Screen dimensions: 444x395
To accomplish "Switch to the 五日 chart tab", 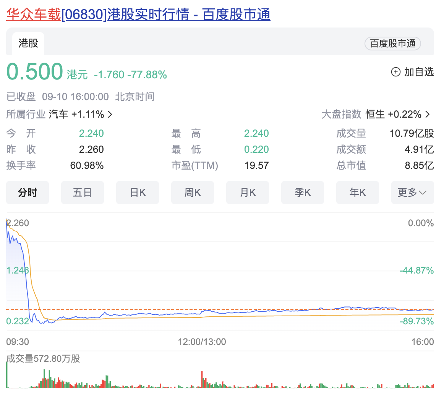I will [83, 193].
